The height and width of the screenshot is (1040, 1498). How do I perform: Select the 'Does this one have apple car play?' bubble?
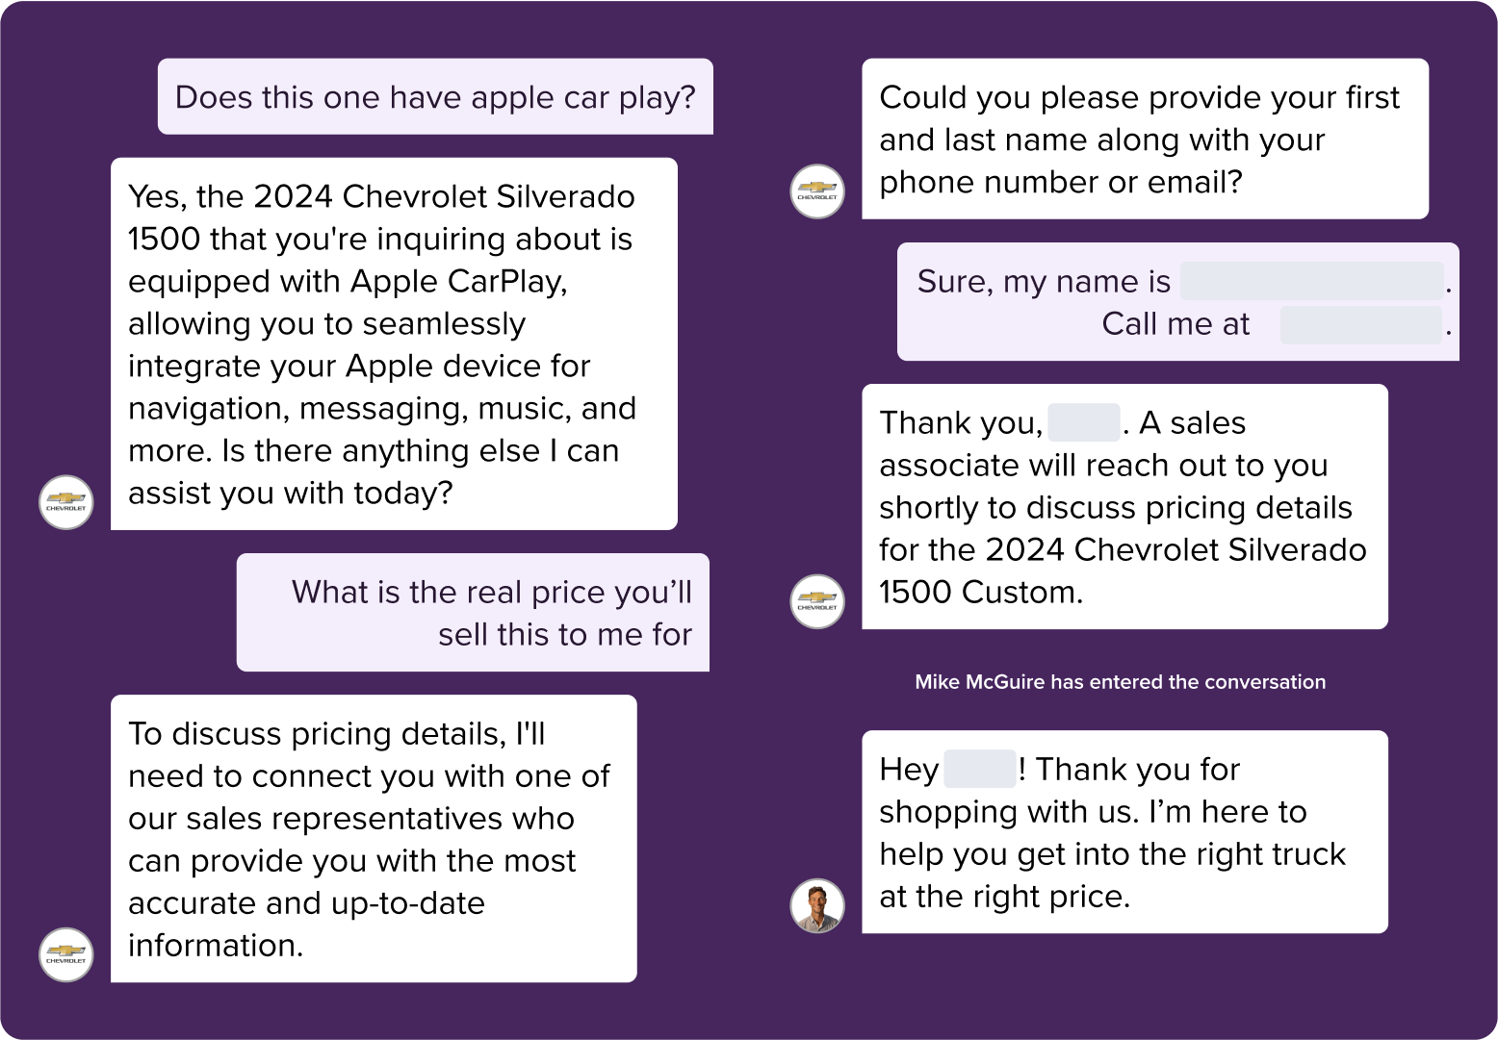tap(435, 96)
